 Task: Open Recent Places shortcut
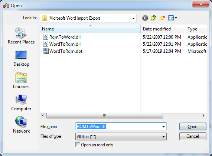(21, 36)
